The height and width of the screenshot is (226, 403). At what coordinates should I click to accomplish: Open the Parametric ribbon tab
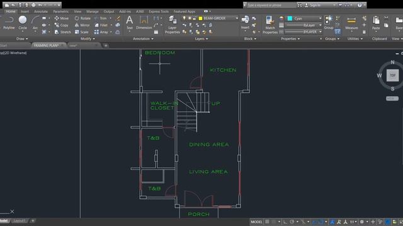[x=60, y=11]
